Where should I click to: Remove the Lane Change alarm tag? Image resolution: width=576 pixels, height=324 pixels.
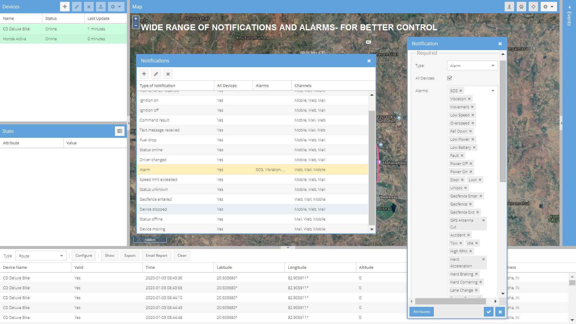[x=476, y=290]
